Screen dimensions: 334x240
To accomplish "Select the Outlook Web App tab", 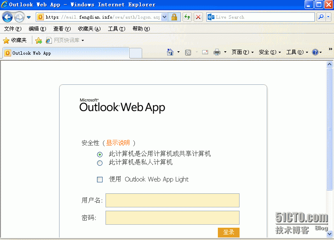I will coord(66,53).
